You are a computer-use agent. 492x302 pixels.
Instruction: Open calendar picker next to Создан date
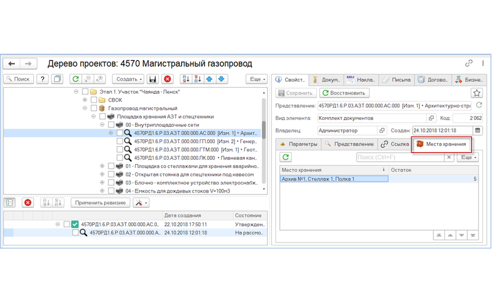[x=478, y=130]
